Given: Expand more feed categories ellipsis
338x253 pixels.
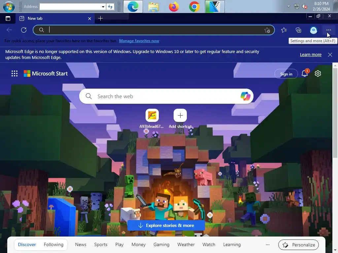Looking at the screenshot, I should coord(267,245).
